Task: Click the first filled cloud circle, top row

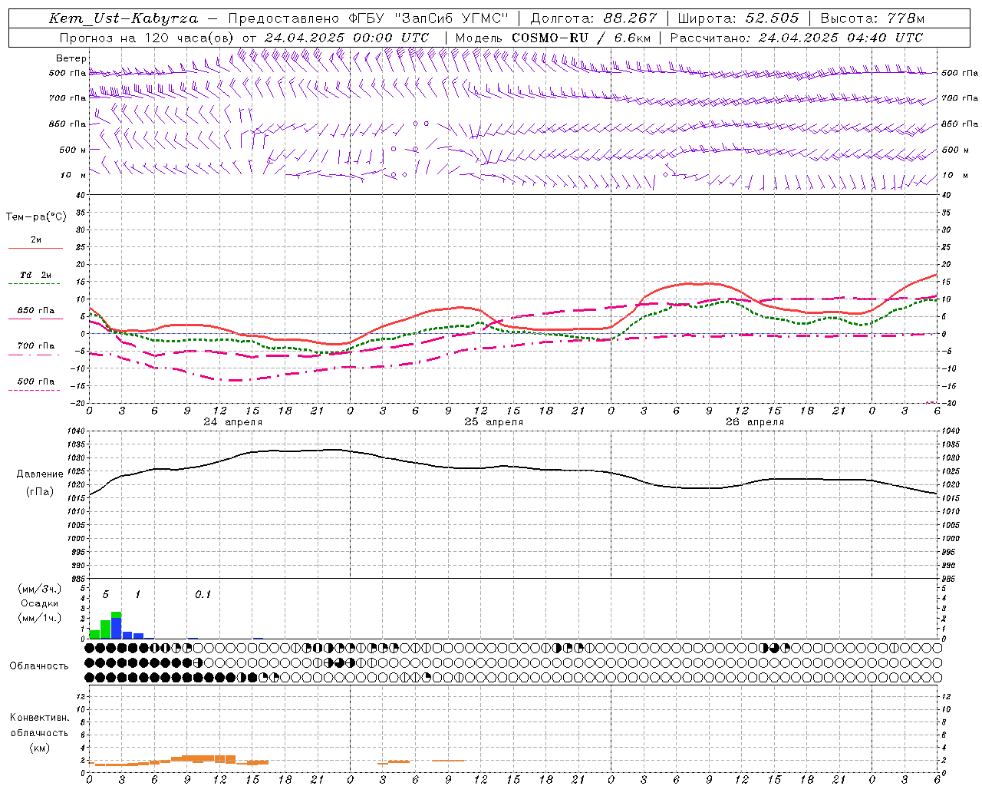Action: [x=94, y=648]
